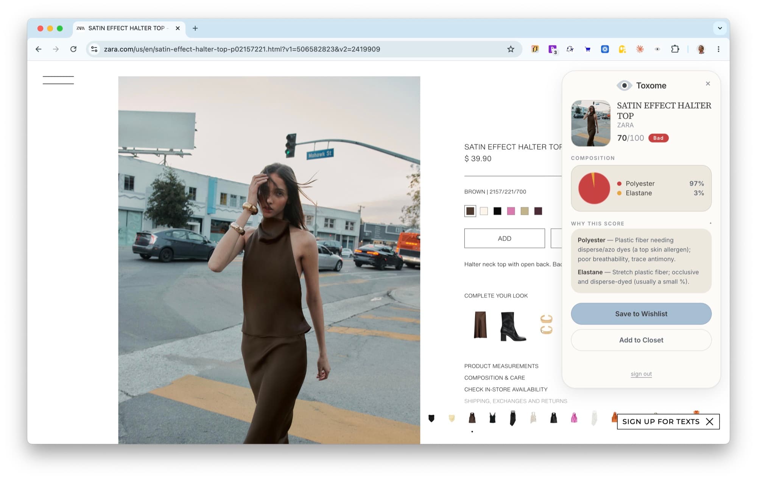This screenshot has height=480, width=757.
Task: Open the airplane globe extension icon
Action: pos(570,49)
